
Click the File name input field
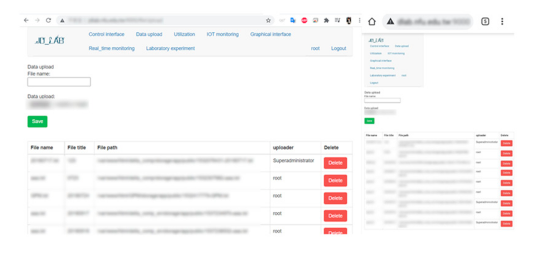[59, 82]
